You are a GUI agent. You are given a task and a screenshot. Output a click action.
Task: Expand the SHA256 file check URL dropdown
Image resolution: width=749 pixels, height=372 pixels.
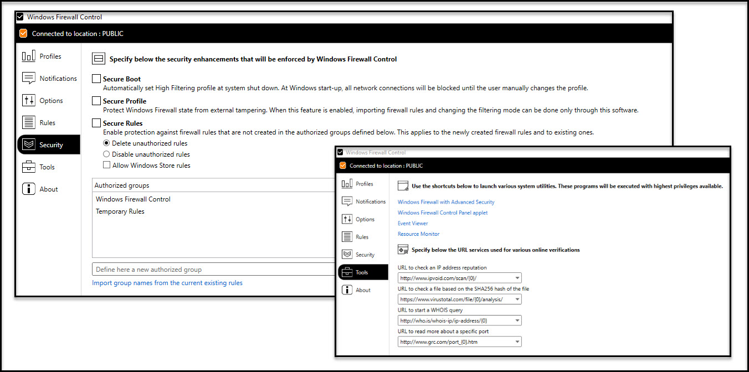click(517, 299)
